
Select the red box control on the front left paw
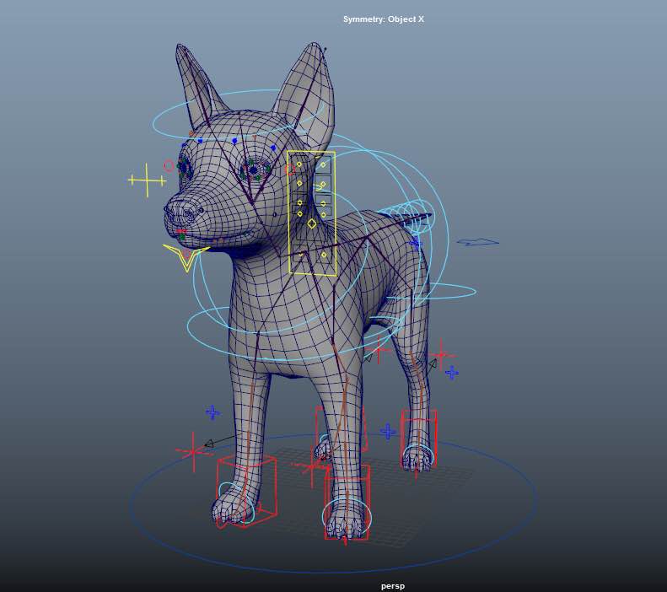[x=246, y=492]
